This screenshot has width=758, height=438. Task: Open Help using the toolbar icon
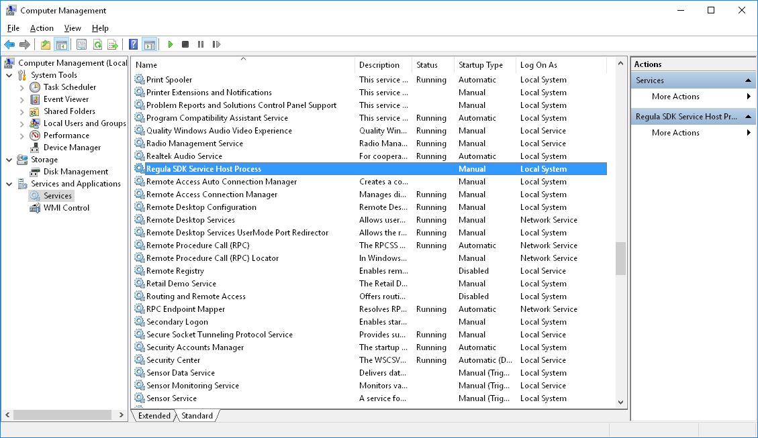click(x=132, y=44)
